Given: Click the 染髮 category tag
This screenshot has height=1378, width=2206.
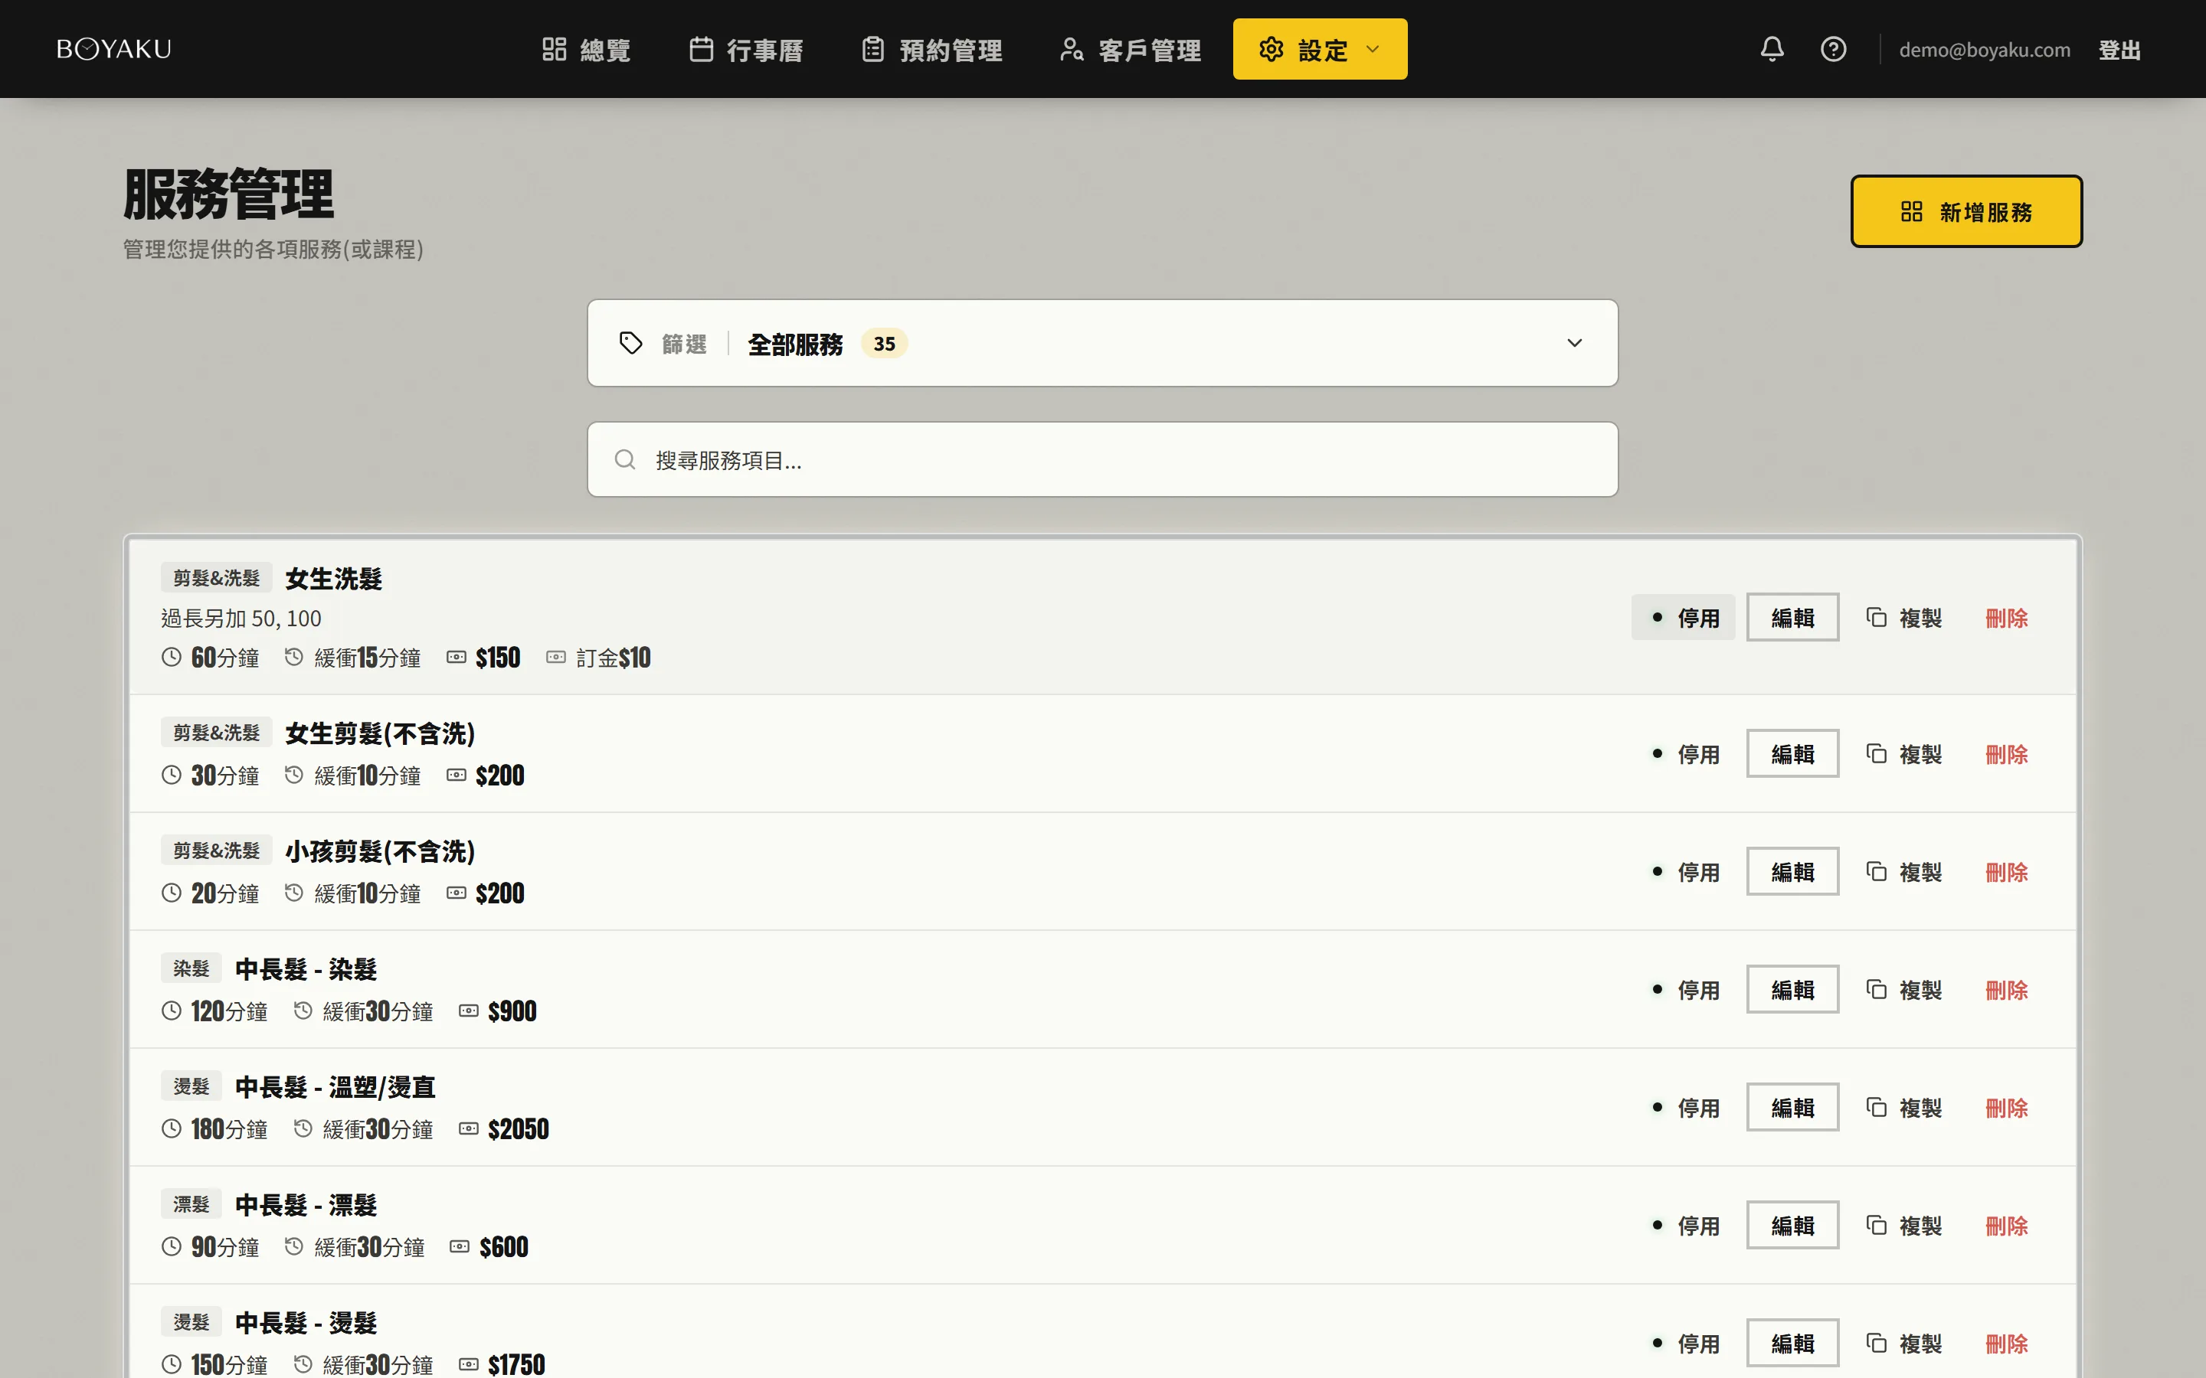Looking at the screenshot, I should pyautogui.click(x=191, y=968).
